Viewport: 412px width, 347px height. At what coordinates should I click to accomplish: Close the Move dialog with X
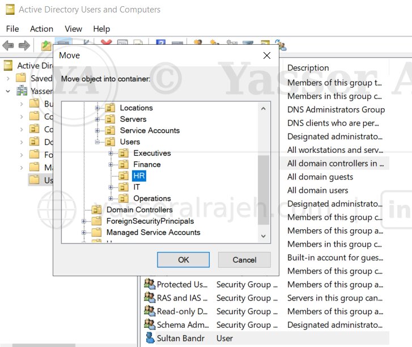267,55
